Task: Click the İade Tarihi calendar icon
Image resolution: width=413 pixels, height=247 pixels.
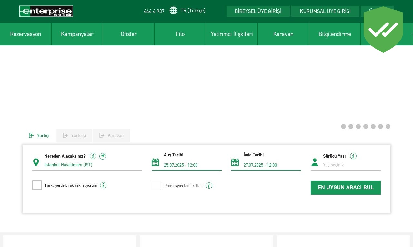Action: tap(235, 162)
